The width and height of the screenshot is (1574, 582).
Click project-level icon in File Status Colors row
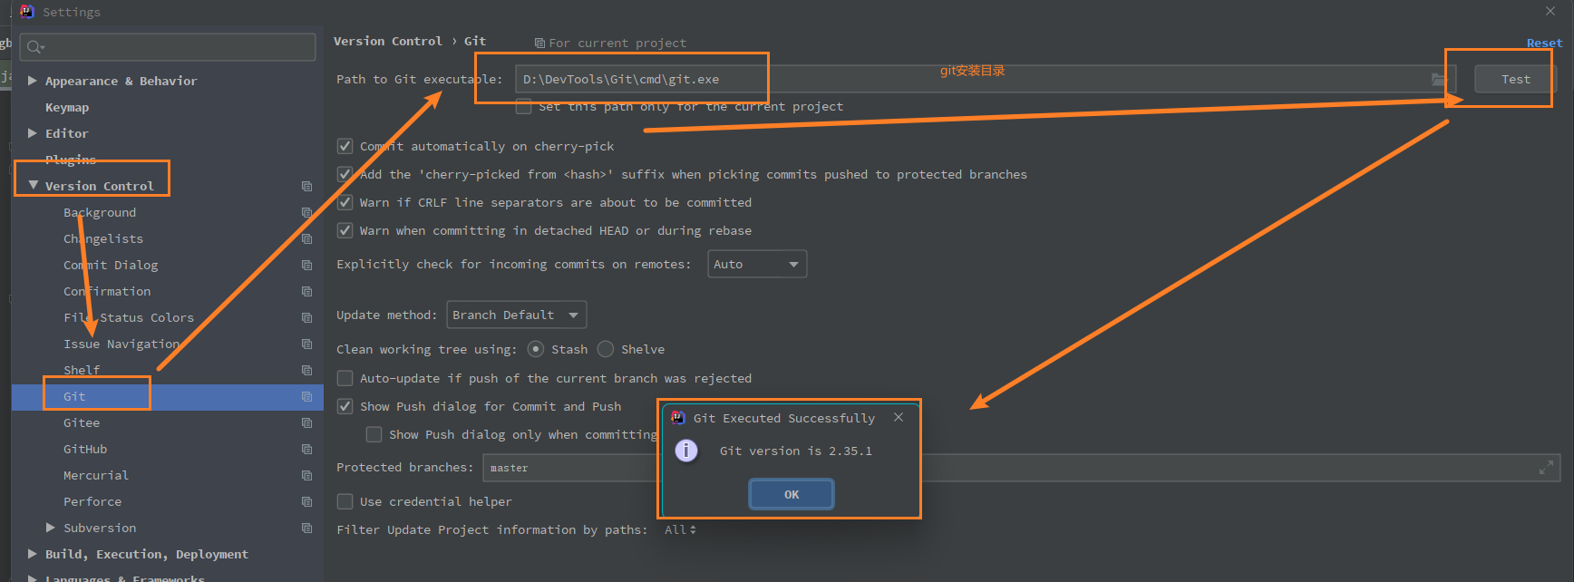click(x=306, y=317)
